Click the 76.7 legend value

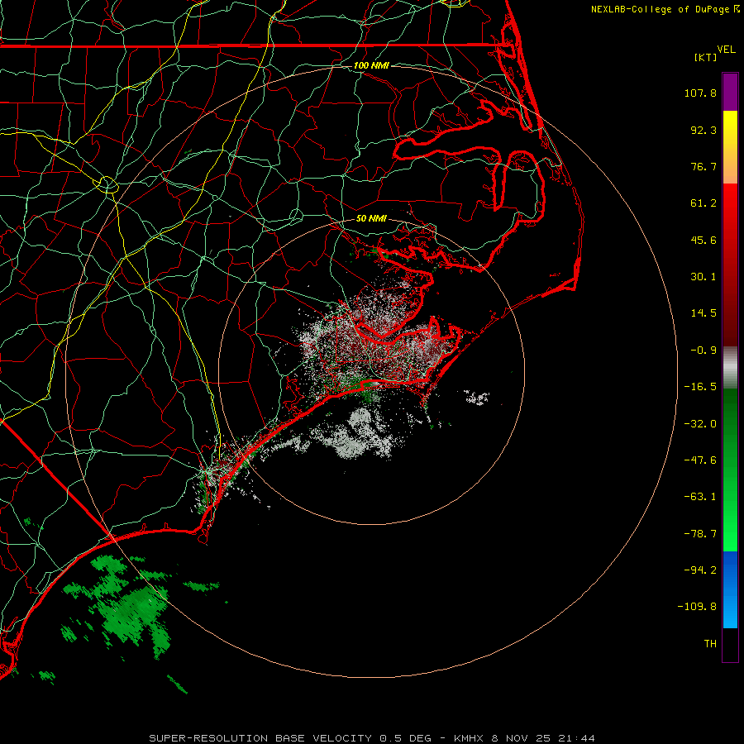click(703, 166)
